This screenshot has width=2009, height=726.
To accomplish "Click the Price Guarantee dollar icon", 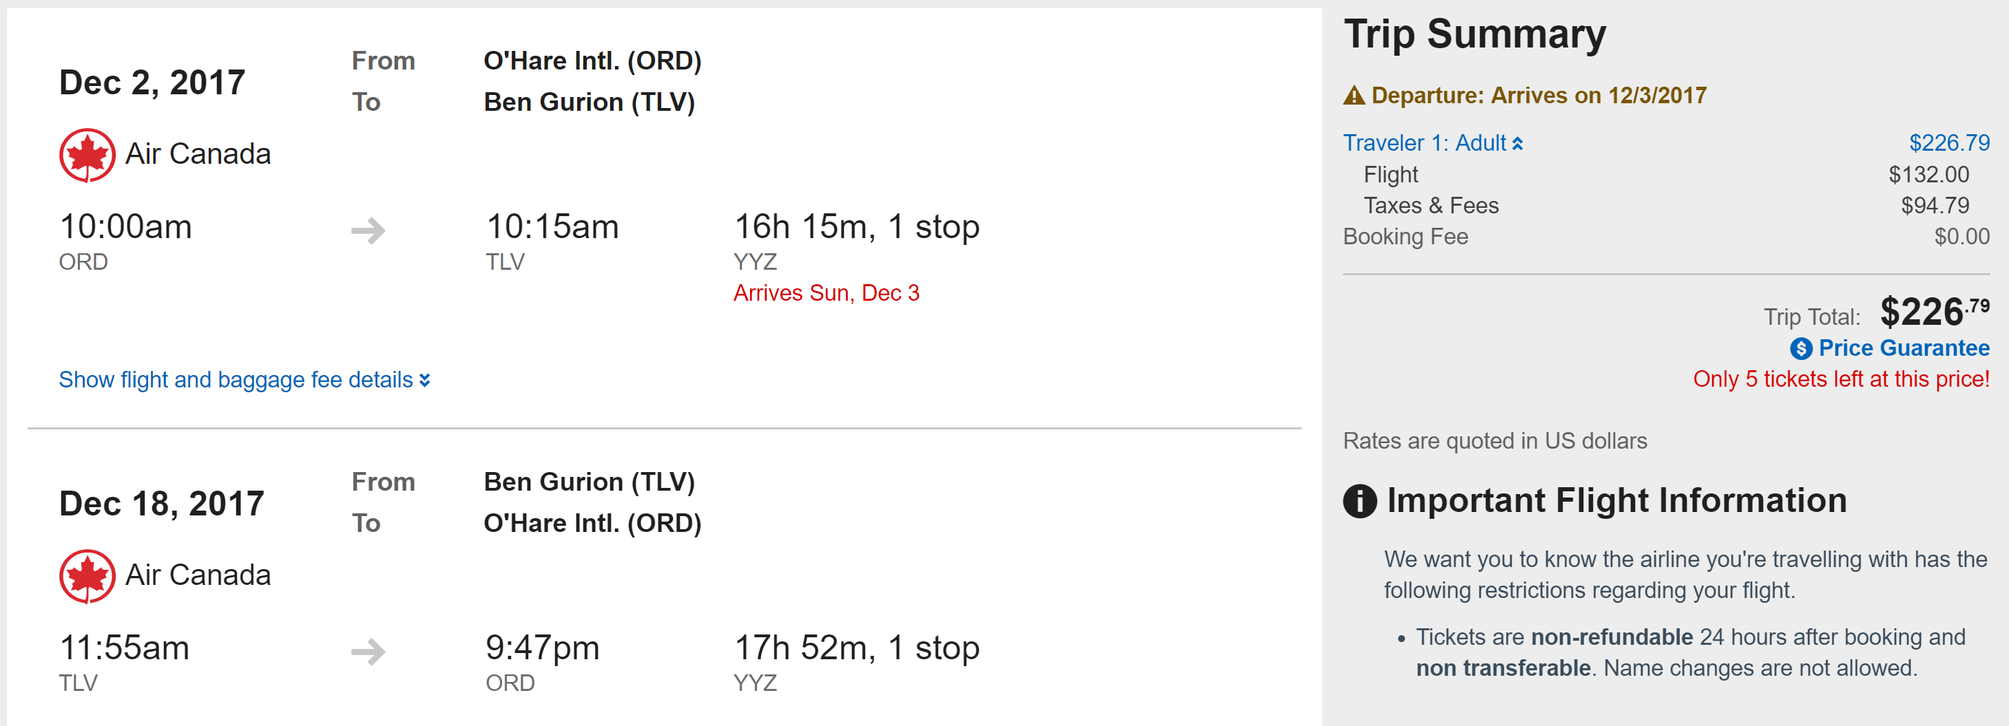I will [1801, 348].
